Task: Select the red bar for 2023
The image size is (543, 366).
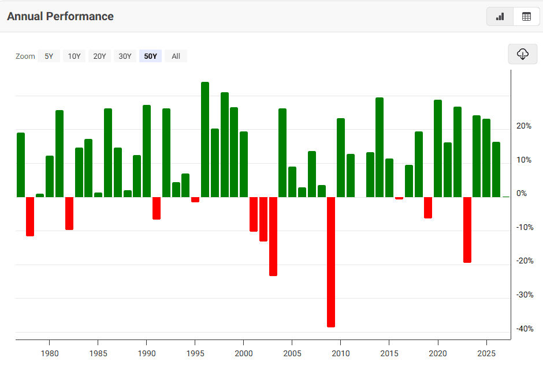Action: [x=467, y=229]
